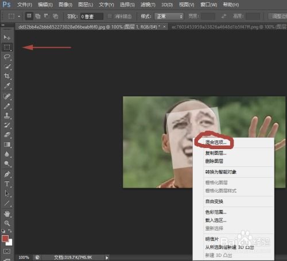Select the Crop tool
Viewport: 287px width, 261px height.
click(x=7, y=76)
